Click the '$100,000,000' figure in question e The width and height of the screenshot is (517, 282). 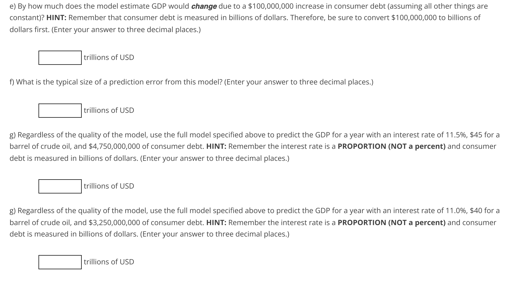pyautogui.click(x=270, y=6)
